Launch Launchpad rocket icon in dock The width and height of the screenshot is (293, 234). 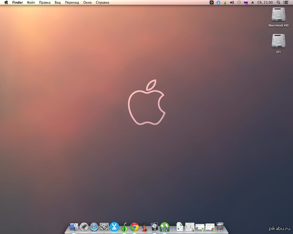(84, 227)
